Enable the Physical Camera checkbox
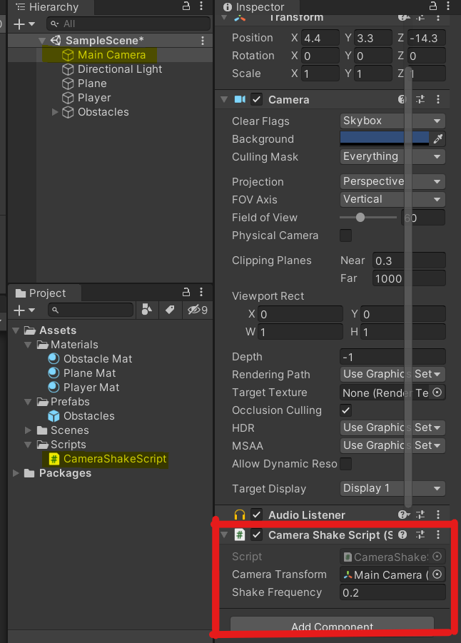Screen dimensions: 461x643 (x=345, y=236)
